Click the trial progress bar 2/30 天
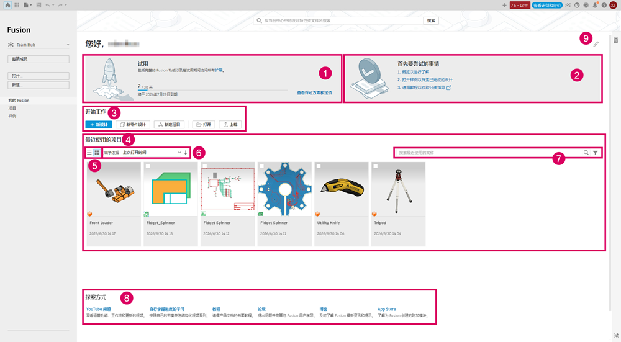Screen dimensions: 621x342 point(212,90)
